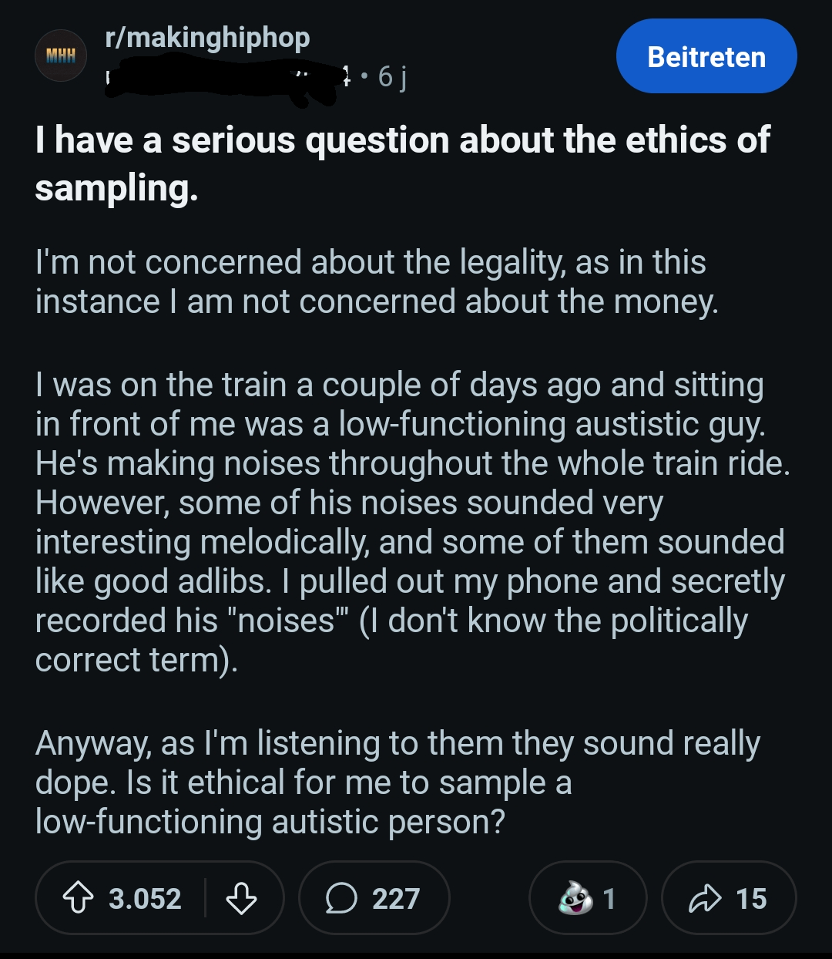The width and height of the screenshot is (832, 959).
Task: Tap the divider between upvote and downvote
Action: coord(205,898)
